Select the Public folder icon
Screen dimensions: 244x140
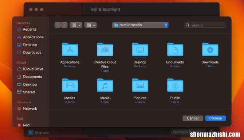point(175,85)
